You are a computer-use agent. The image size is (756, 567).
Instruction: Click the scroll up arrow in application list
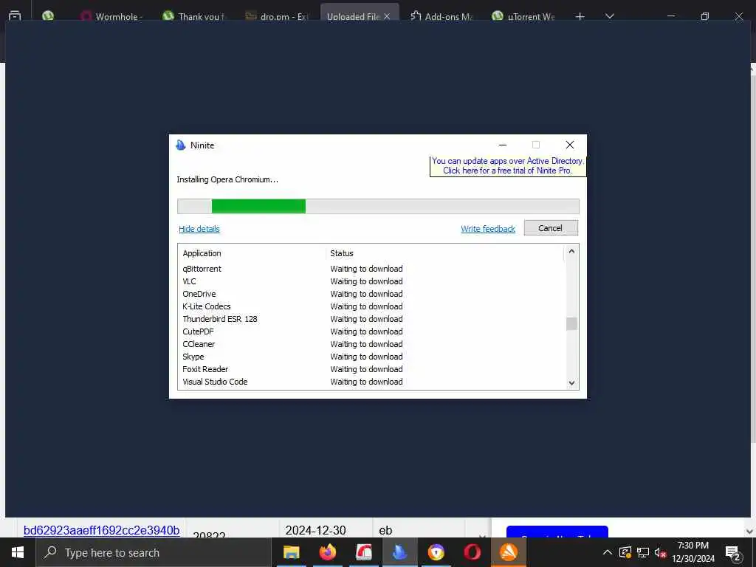tap(571, 251)
